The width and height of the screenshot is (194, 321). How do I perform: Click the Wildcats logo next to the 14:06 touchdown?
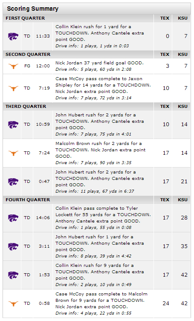pyautogui.click(x=13, y=218)
